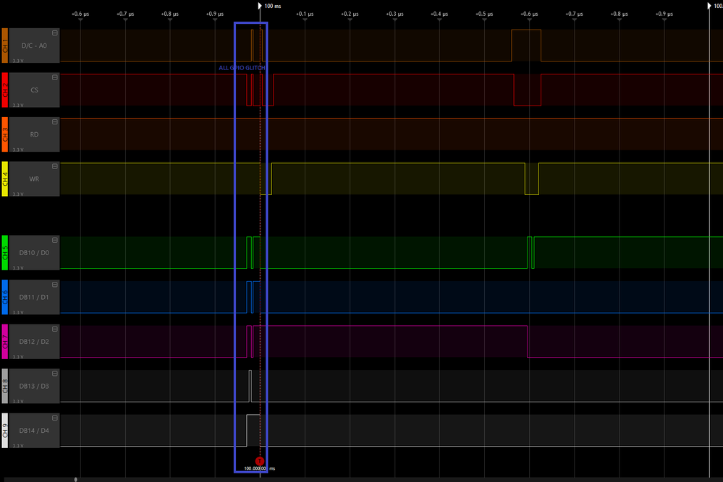The height and width of the screenshot is (482, 723).
Task: Grab the horizontal scrollbar handle at bottom
Action: pos(75,480)
